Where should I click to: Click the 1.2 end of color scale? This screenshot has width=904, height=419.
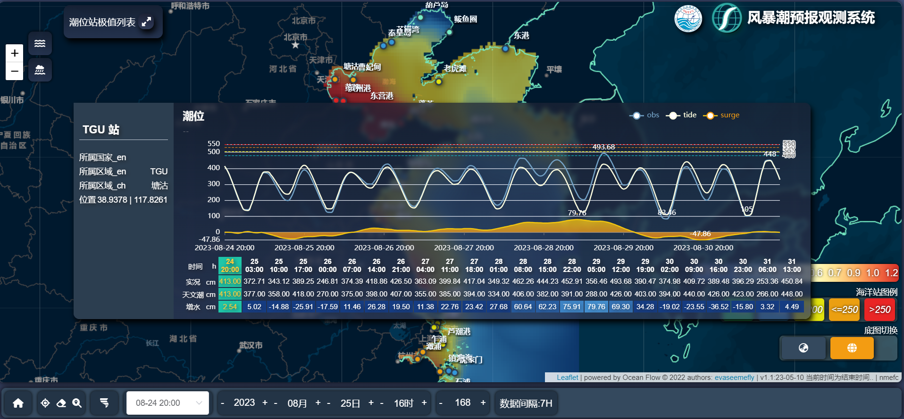click(891, 273)
